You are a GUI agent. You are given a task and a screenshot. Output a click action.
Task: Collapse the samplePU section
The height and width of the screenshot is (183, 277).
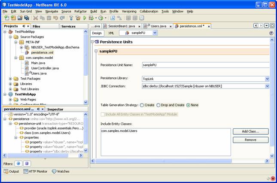pyautogui.click(x=96, y=51)
